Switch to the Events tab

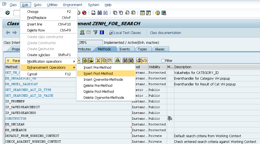(x=125, y=49)
